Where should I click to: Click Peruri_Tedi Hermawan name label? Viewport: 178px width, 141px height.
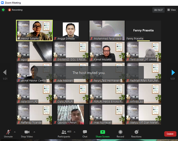(x=107, y=80)
